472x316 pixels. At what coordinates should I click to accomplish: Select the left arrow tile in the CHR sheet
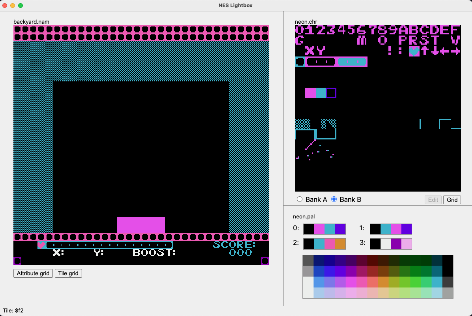click(445, 51)
